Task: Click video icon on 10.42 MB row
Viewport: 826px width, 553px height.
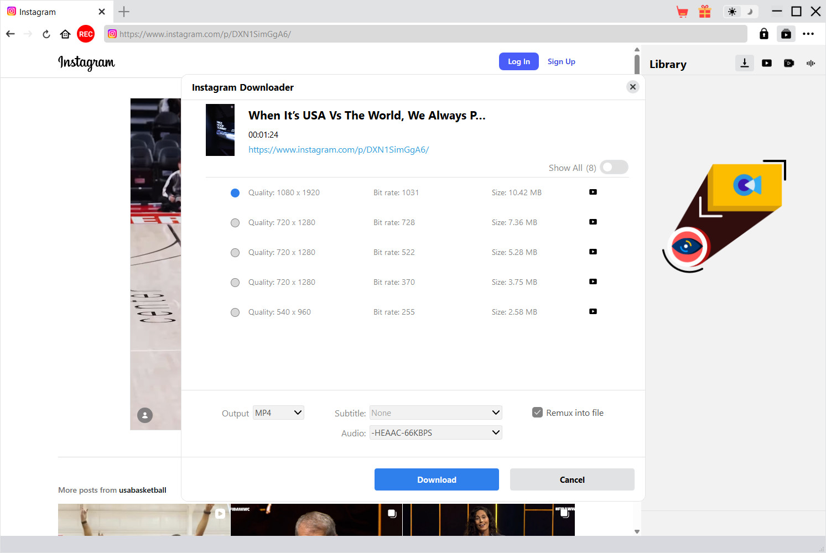Action: 593,192
